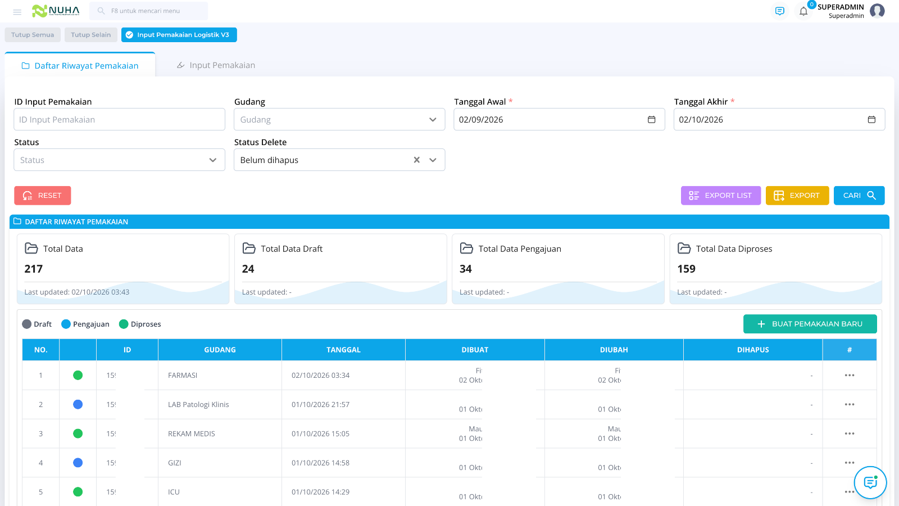Click the Superadmin profile avatar
The height and width of the screenshot is (506, 899).
click(877, 11)
